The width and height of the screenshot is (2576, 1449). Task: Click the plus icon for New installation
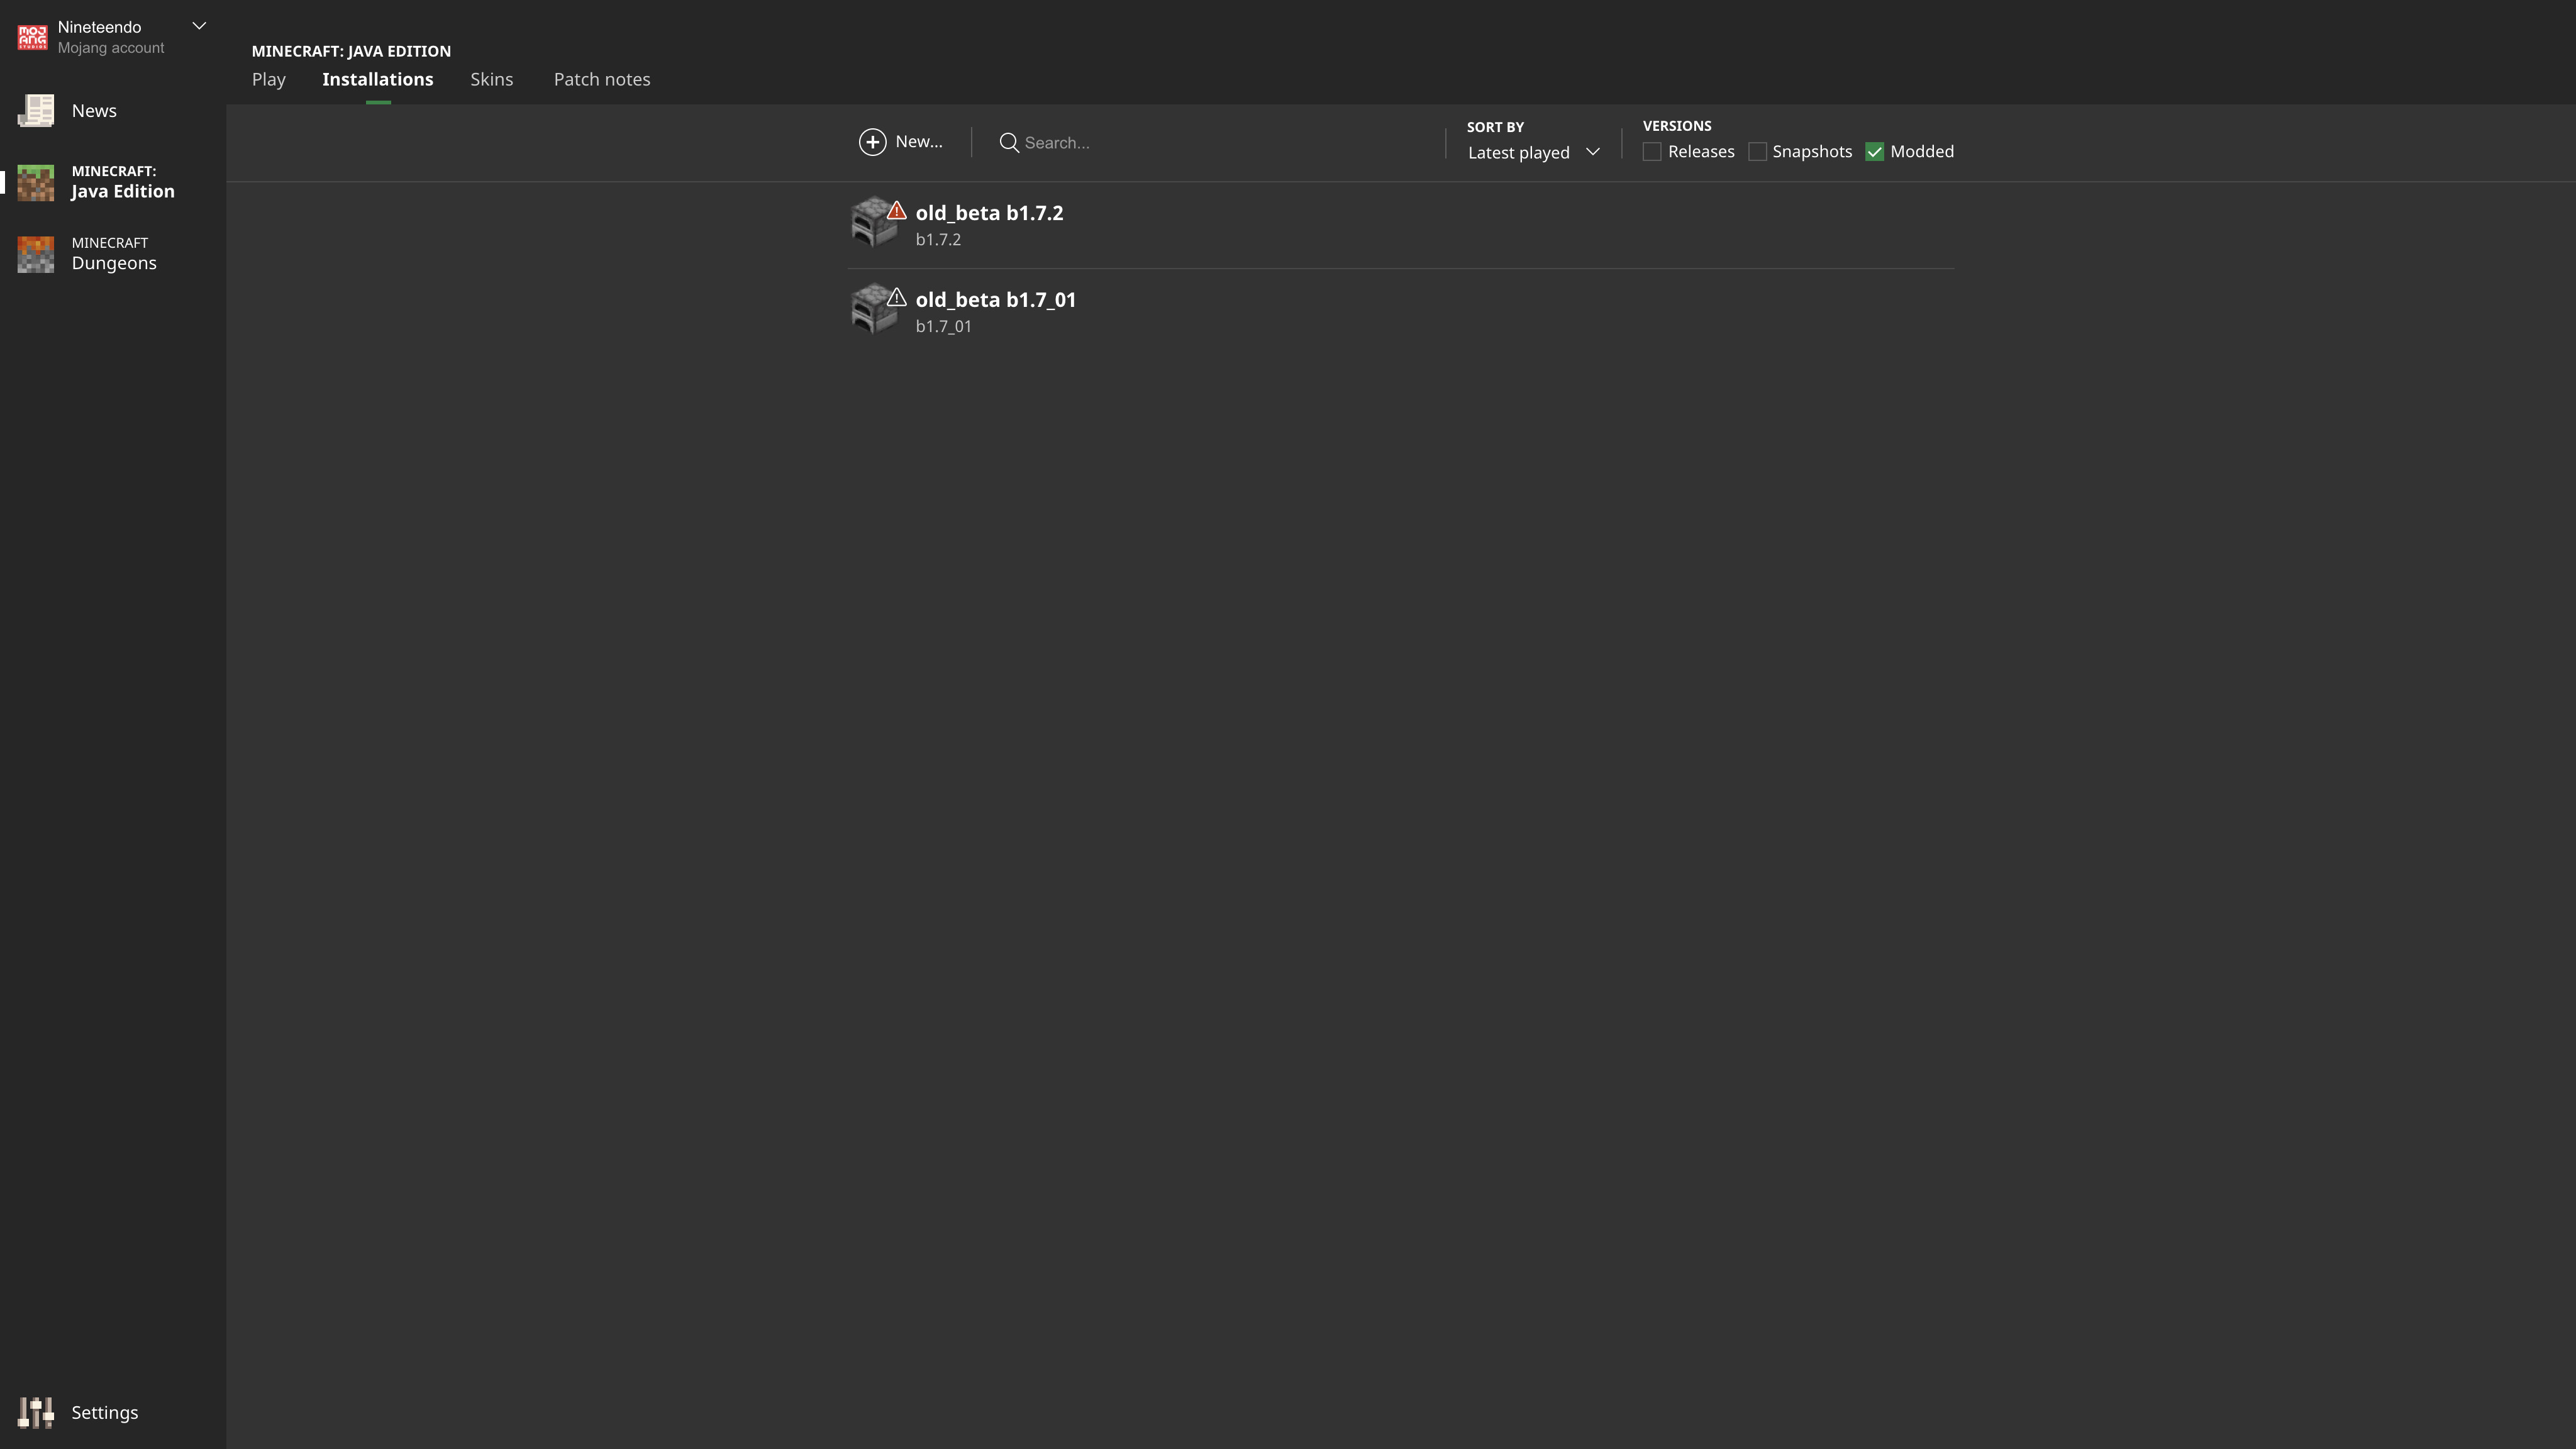[x=872, y=142]
